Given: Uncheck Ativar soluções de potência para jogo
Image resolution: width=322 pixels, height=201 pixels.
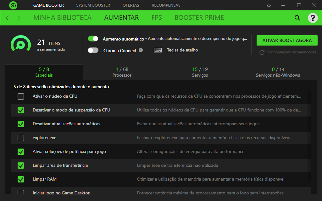Looking at the screenshot, I should [x=21, y=152].
